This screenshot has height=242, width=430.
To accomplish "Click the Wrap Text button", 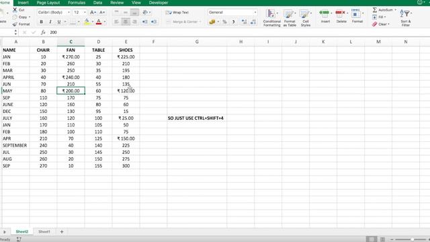I will pyautogui.click(x=177, y=12).
